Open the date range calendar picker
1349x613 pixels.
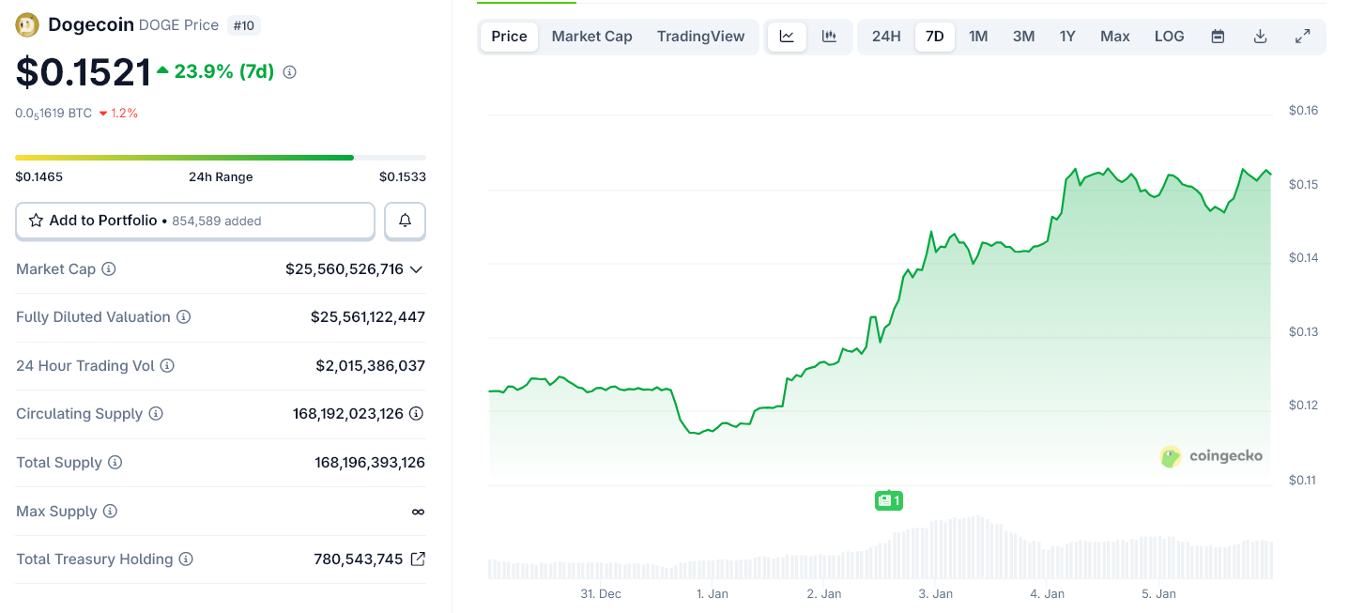1217,36
